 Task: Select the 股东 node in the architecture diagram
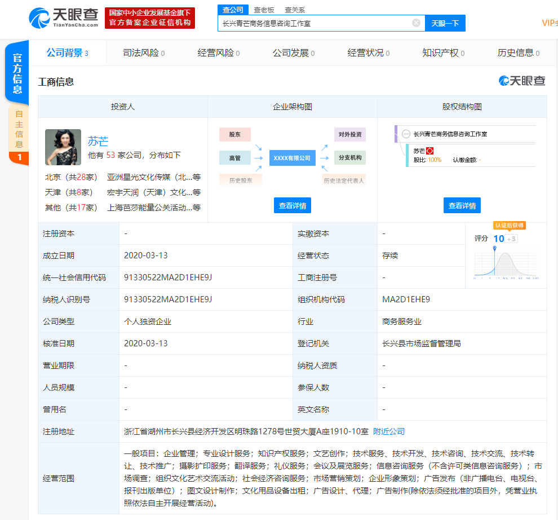(x=235, y=134)
